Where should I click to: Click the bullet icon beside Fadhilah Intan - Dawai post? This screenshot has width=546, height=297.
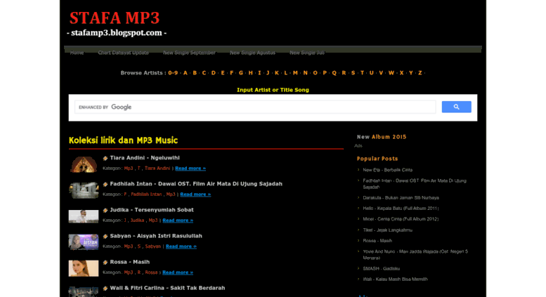tap(105, 185)
